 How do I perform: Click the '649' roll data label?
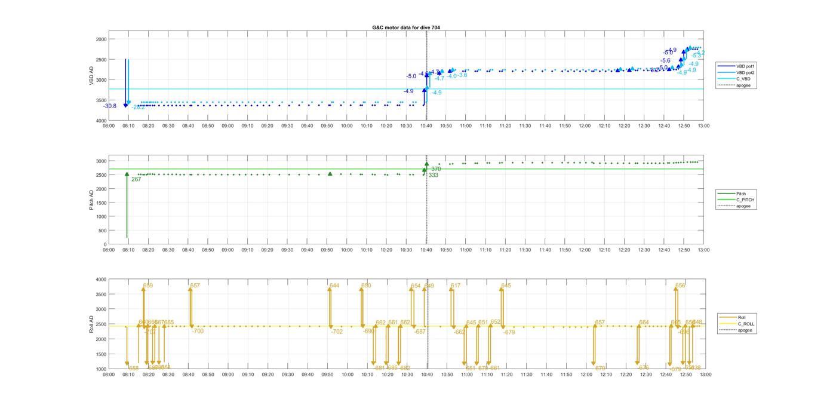pyautogui.click(x=429, y=286)
